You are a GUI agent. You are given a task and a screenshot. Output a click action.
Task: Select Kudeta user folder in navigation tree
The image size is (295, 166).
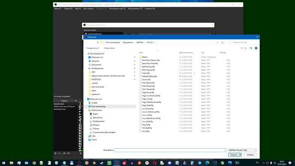(x=94, y=103)
